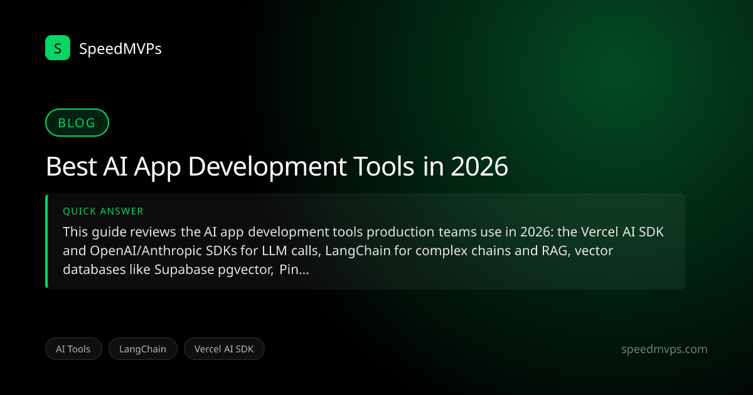Click the green S logo icon

coord(58,48)
